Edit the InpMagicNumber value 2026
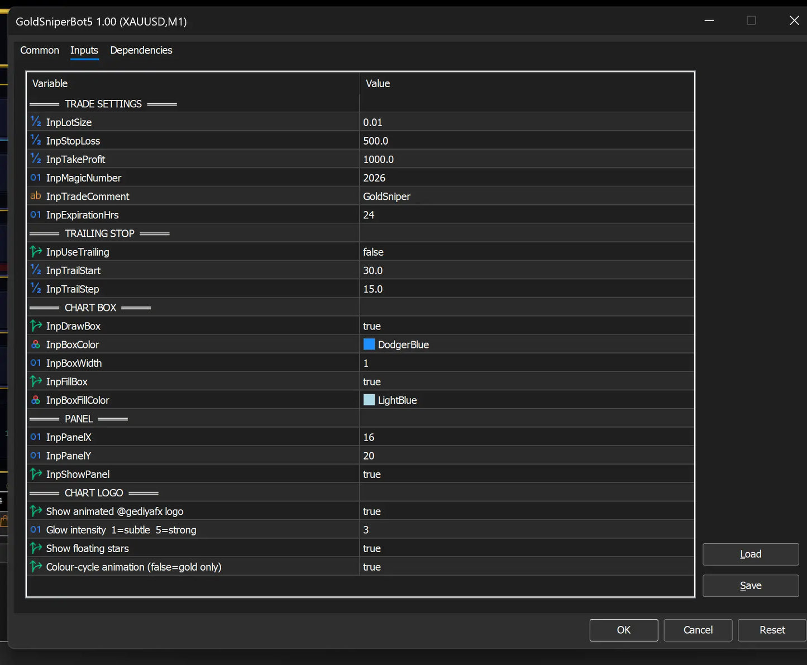 click(x=527, y=178)
